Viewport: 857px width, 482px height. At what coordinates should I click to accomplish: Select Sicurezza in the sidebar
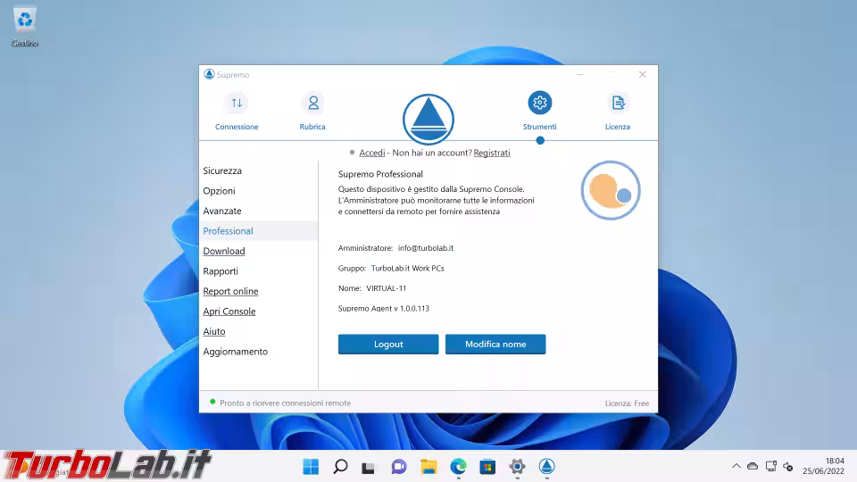(x=222, y=170)
